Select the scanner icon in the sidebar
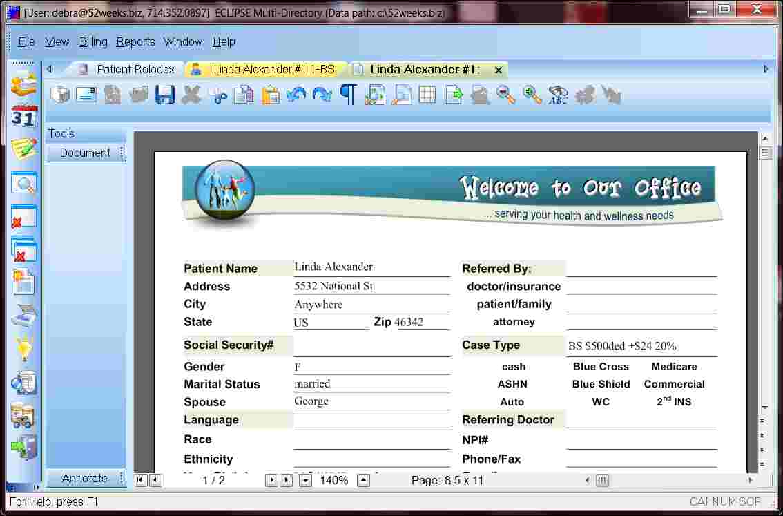Screen dimensions: 783x516 (x=21, y=314)
